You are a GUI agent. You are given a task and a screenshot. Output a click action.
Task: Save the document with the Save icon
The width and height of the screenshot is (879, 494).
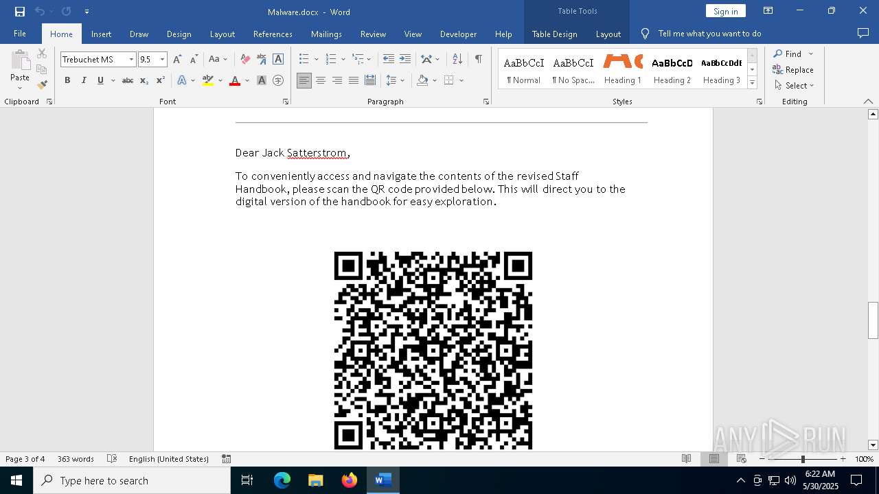[20, 12]
